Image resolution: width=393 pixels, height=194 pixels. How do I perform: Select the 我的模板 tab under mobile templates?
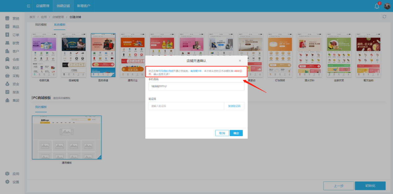pos(41,25)
